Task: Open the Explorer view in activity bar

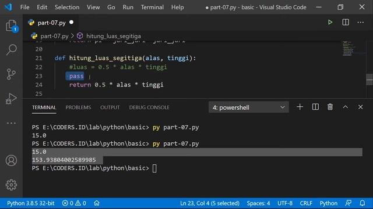Action: tap(11, 26)
